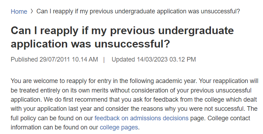The image size is (263, 134).
Task: Click the phrase 'treated entirely on its own merits'
Action: click(64, 90)
